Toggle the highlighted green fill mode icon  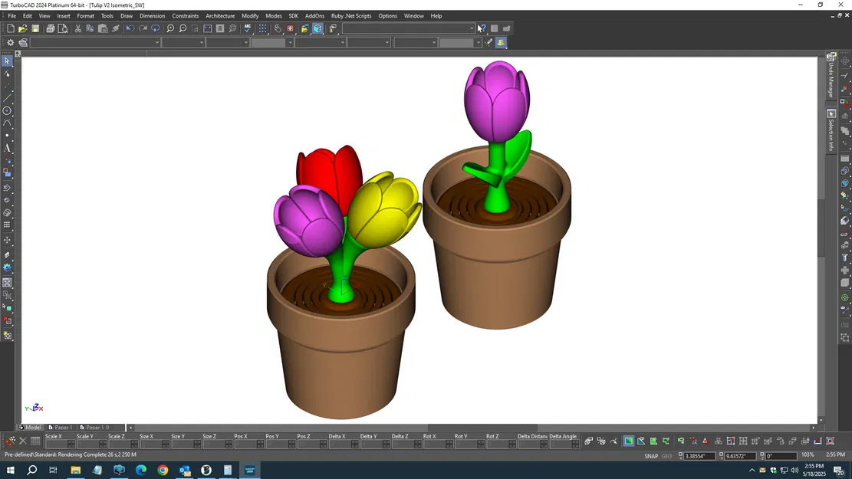627,441
